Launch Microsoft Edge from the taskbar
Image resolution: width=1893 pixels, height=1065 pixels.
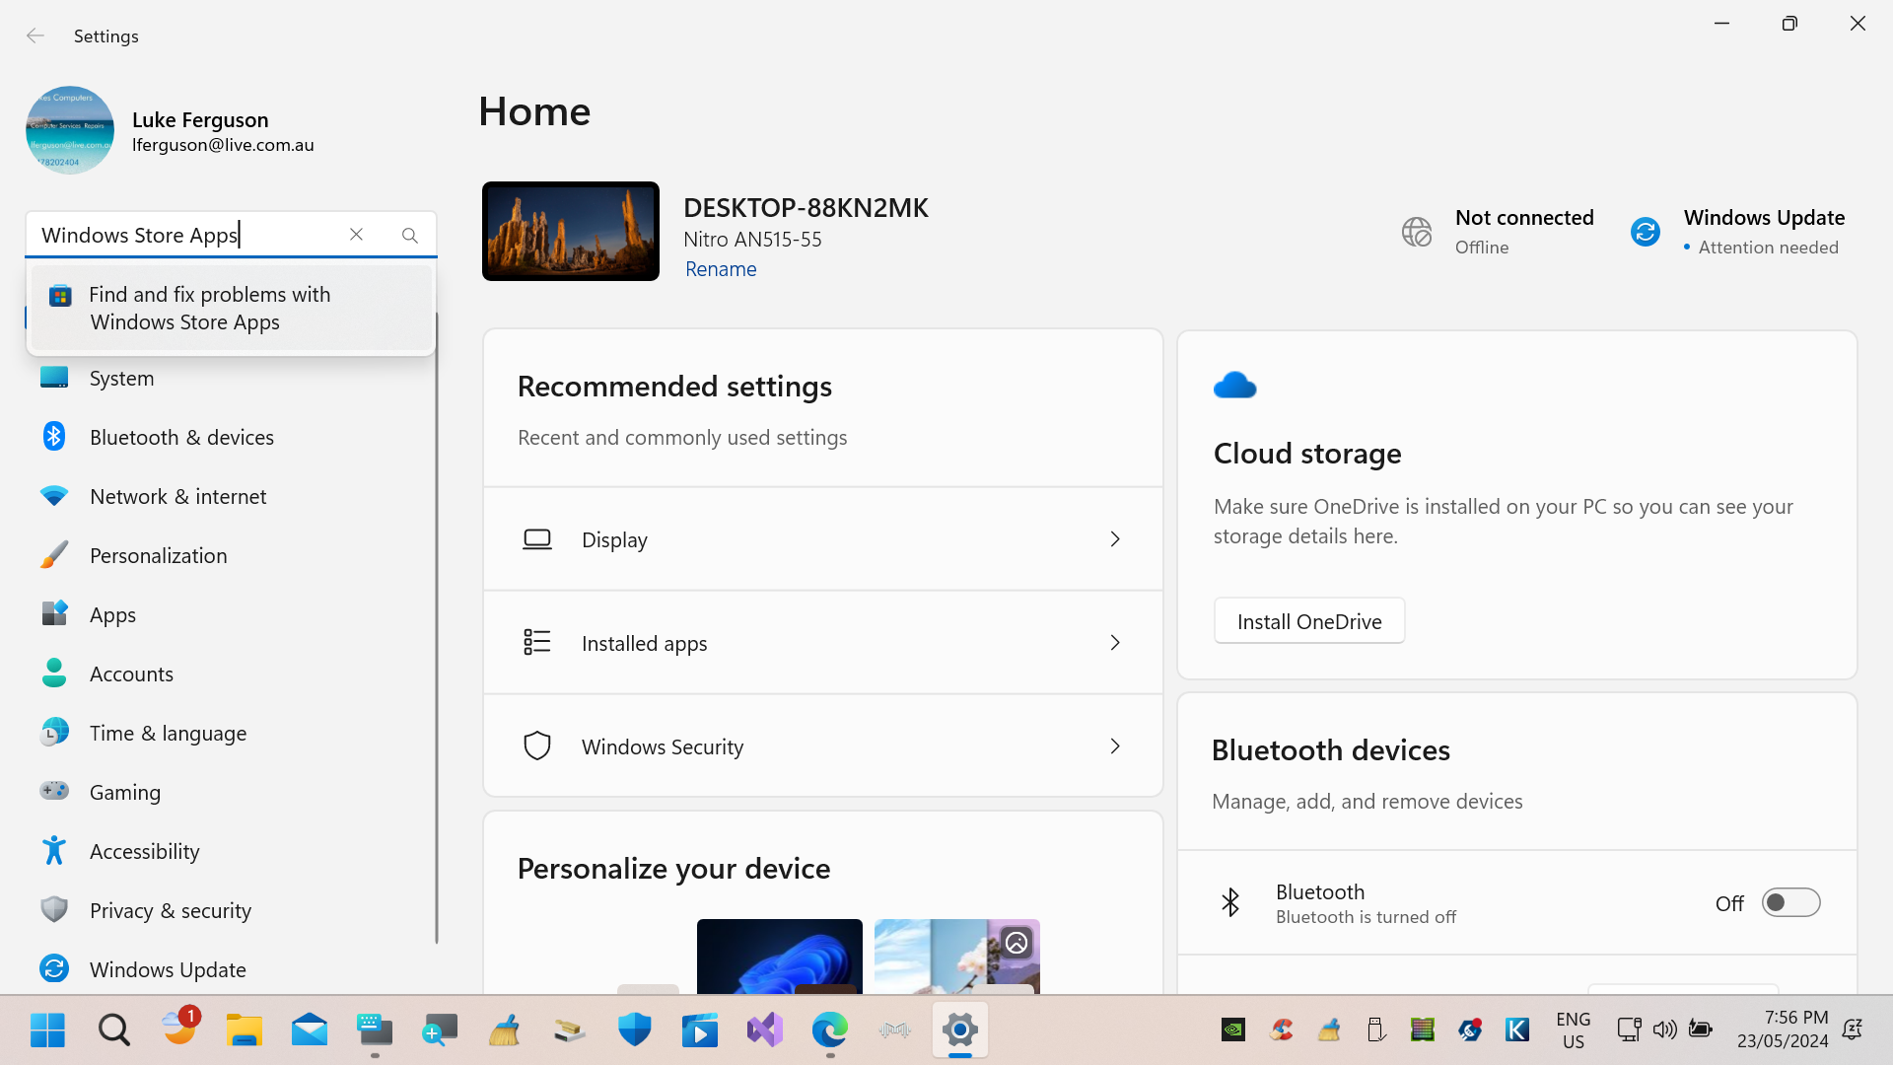(830, 1030)
